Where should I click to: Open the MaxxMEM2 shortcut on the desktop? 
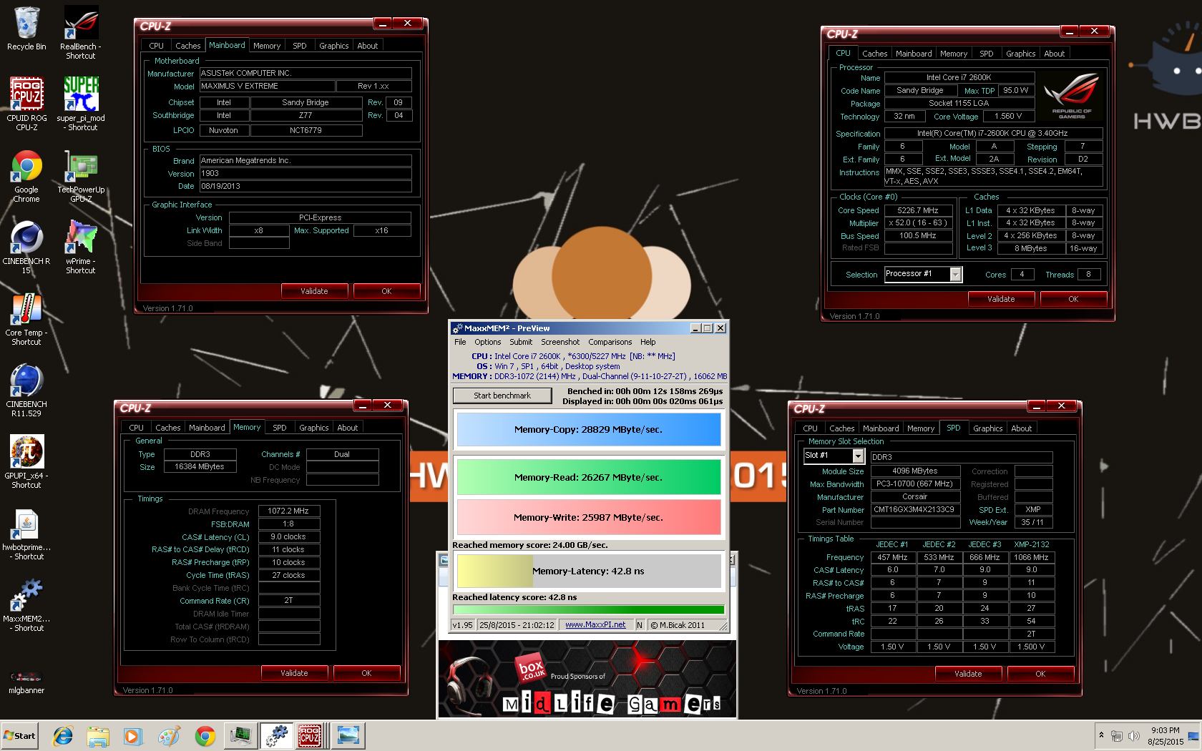pyautogui.click(x=26, y=605)
